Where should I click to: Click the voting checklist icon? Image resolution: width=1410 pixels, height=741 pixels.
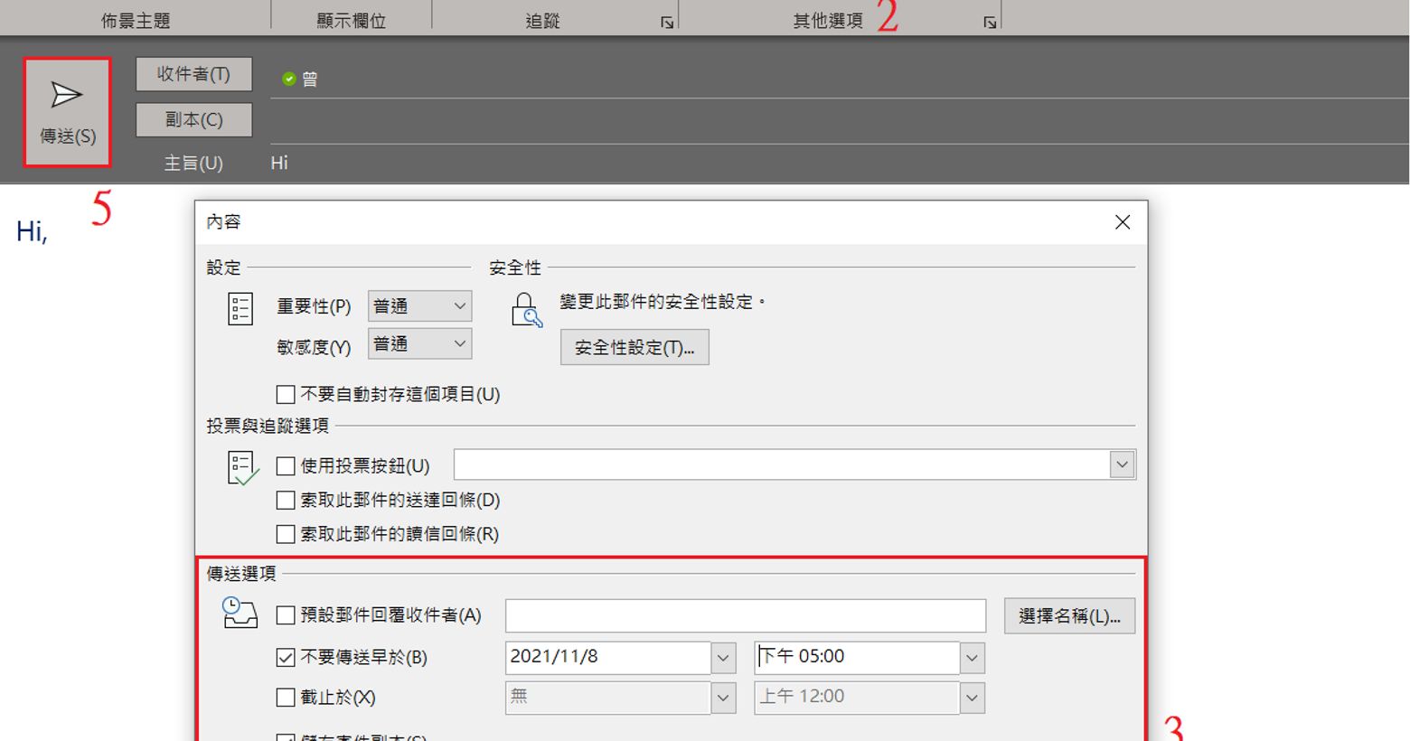(x=241, y=468)
